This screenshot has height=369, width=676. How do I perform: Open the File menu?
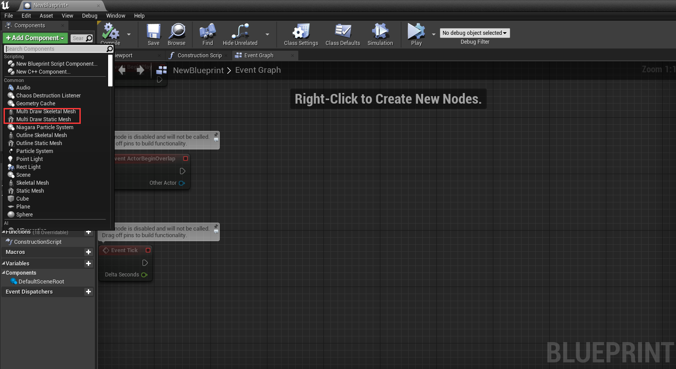[x=9, y=15]
